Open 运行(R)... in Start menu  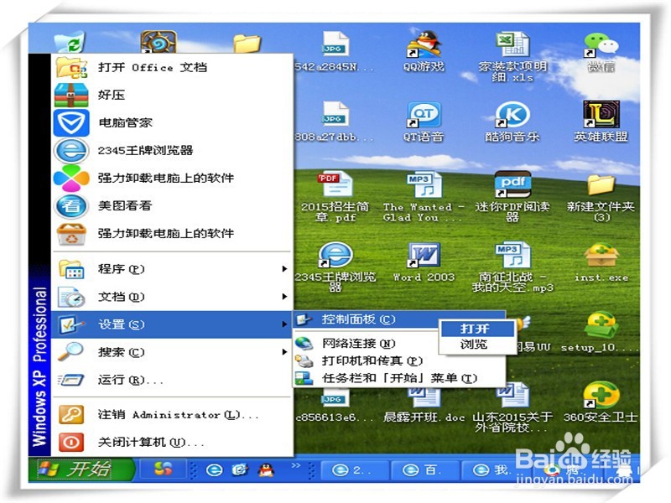[172, 380]
